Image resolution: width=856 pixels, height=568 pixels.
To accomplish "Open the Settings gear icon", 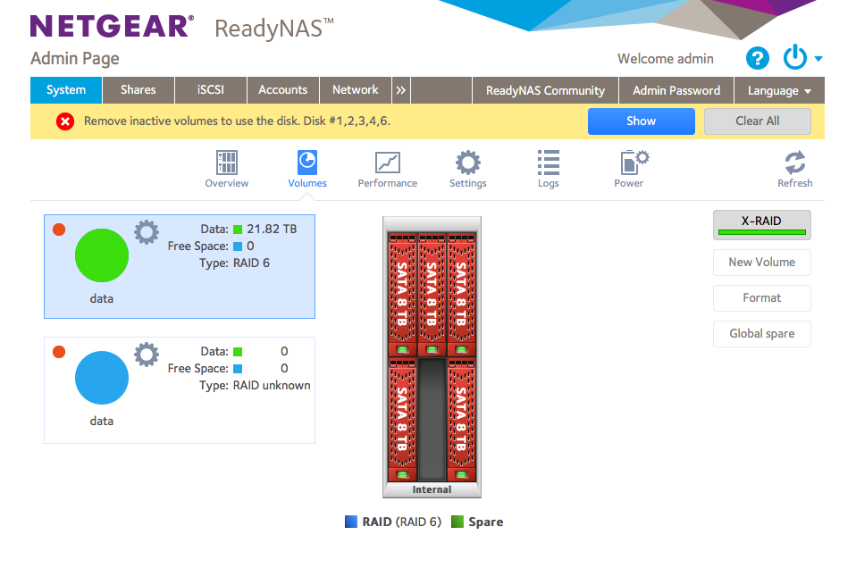I will click(467, 163).
